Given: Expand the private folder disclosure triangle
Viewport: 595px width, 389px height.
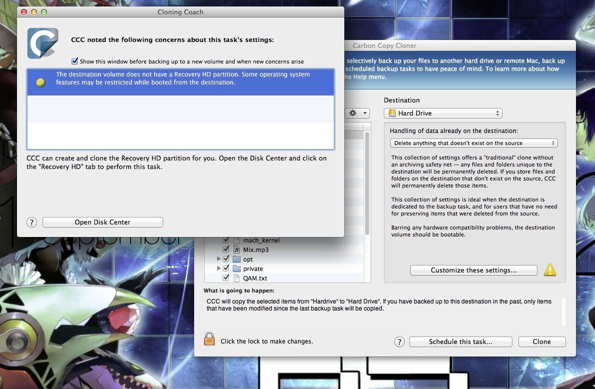Looking at the screenshot, I should tap(219, 268).
